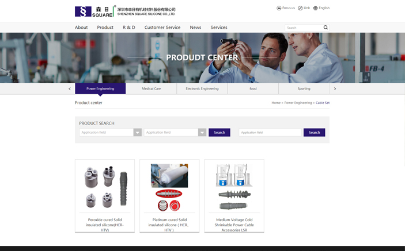Click Home in the breadcrumb
This screenshot has width=405, height=251.
tap(276, 103)
